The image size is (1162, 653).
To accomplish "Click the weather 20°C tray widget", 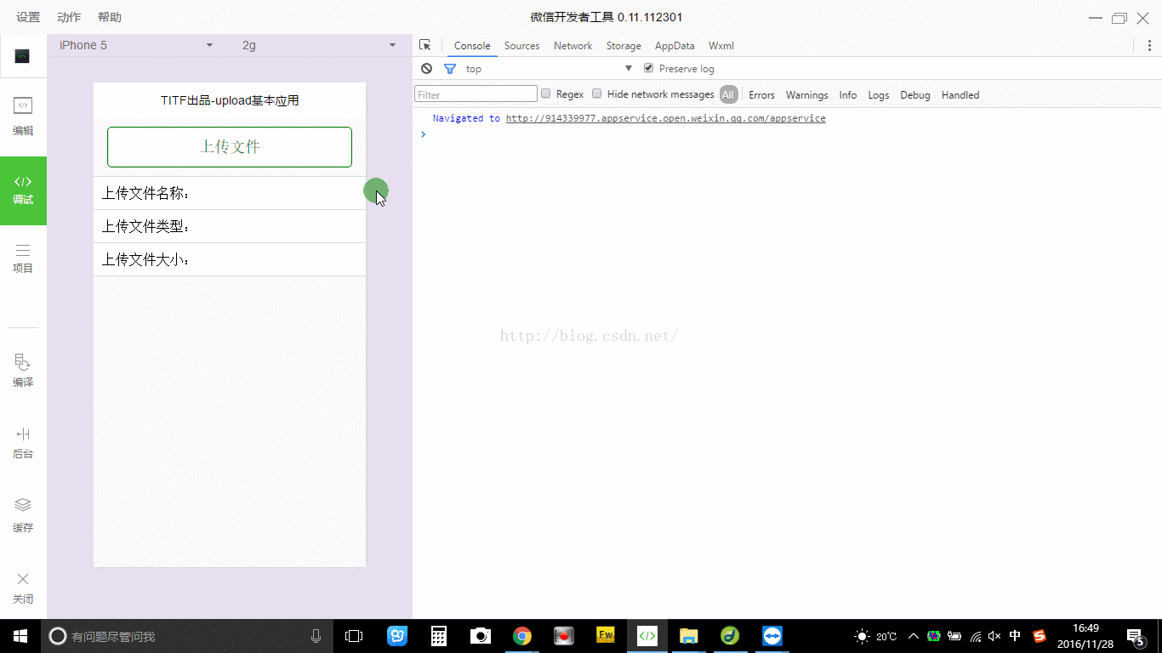I will [876, 636].
